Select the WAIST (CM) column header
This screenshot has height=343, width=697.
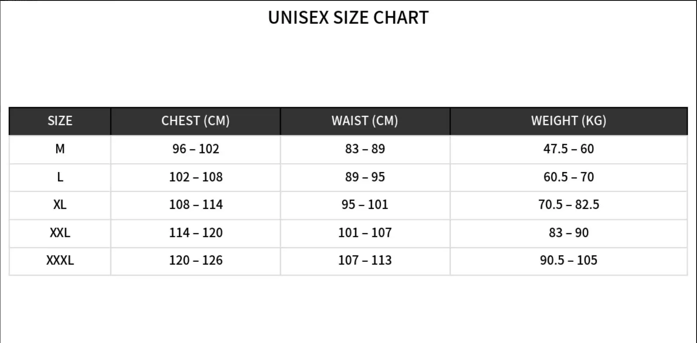click(365, 121)
